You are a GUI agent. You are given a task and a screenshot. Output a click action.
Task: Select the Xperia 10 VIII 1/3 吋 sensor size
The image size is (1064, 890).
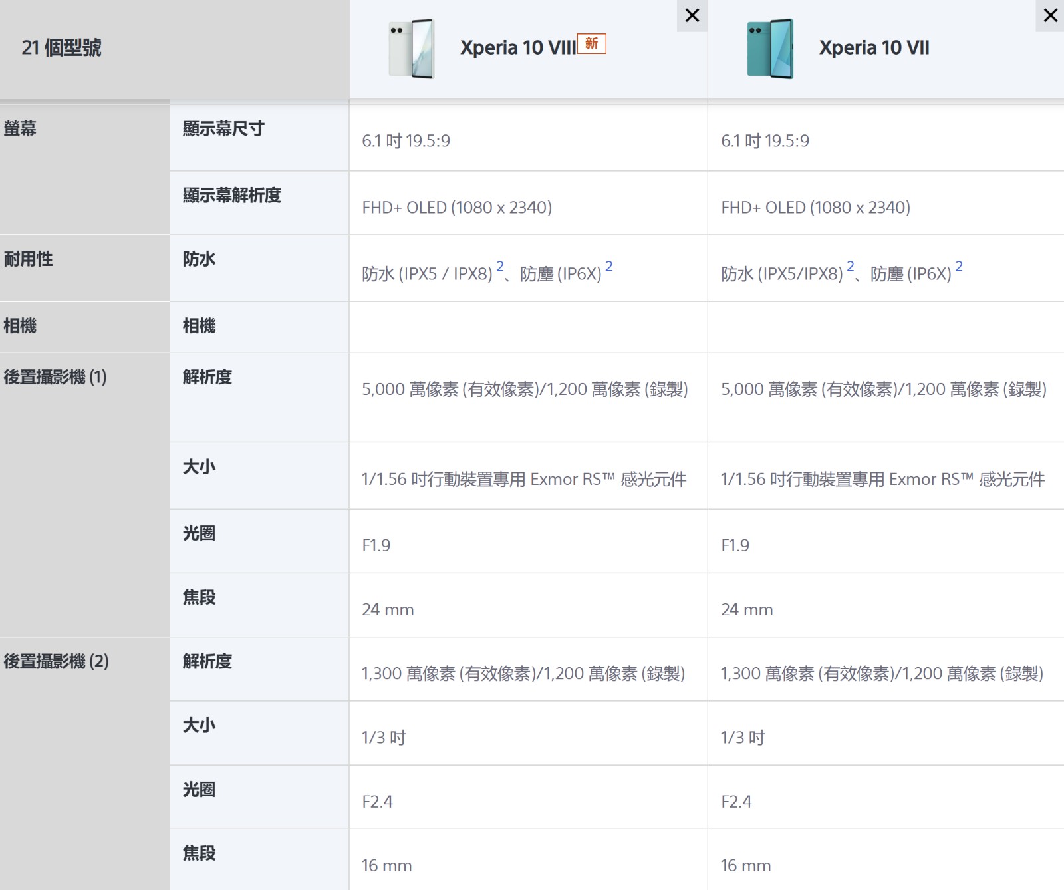[384, 738]
